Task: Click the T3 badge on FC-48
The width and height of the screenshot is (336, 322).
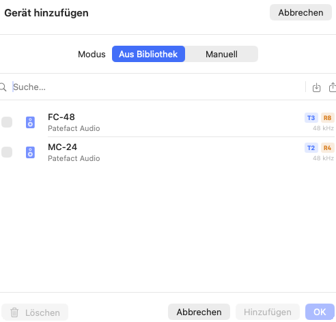Action: [311, 118]
